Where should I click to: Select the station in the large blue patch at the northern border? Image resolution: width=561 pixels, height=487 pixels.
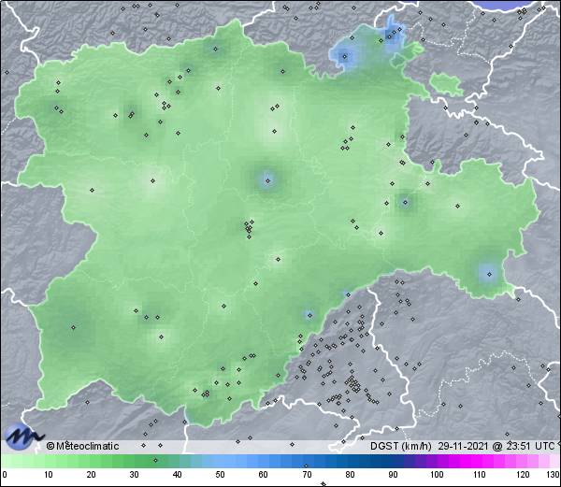[345, 56]
